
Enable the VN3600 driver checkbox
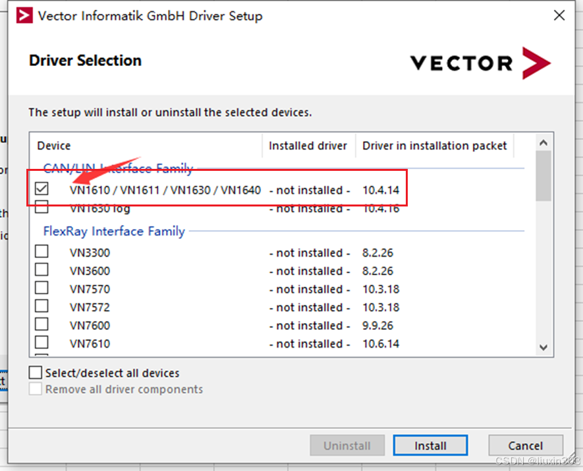[42, 270]
